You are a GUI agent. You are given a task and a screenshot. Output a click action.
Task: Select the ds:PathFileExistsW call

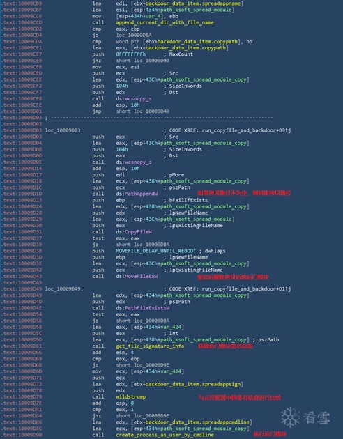tap(142, 308)
